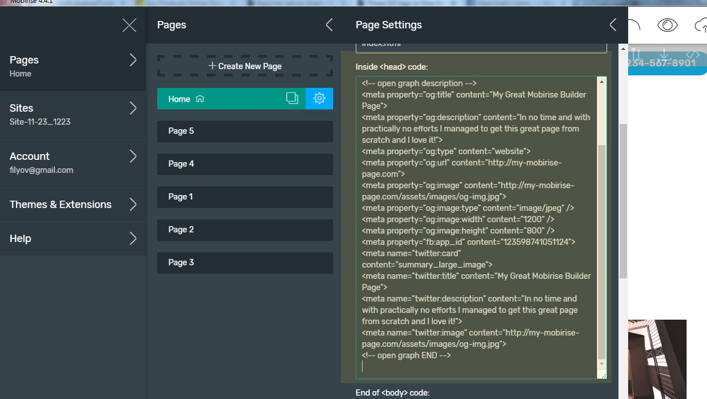Screen dimensions: 707x399
Task: Click the page filename input field
Action: pos(481,48)
